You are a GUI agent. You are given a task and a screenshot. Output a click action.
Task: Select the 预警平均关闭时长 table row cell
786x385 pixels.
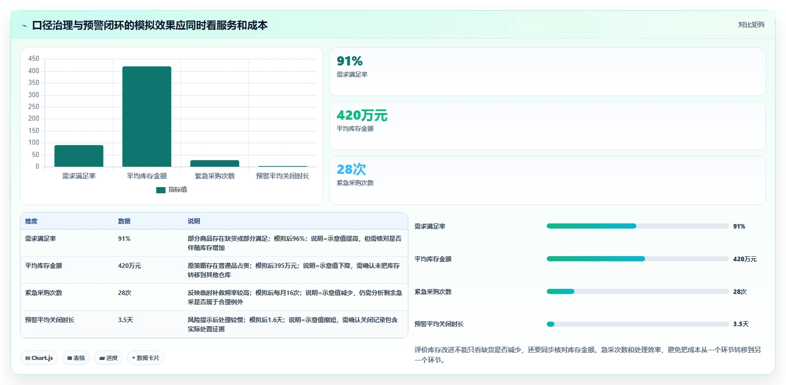pos(50,320)
